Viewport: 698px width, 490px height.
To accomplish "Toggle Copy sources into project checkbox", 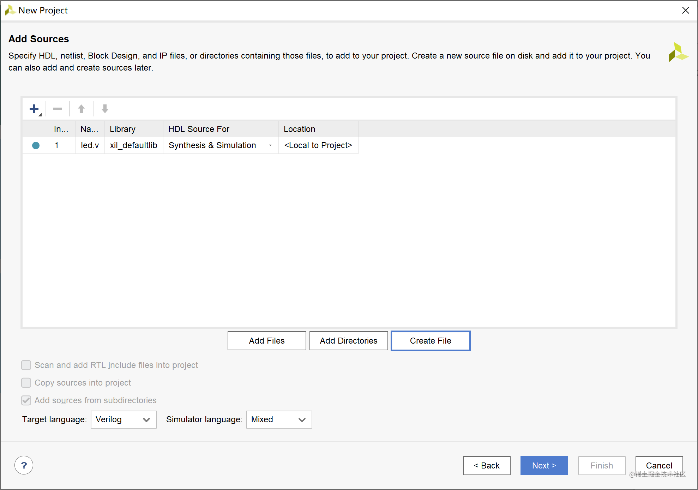I will [26, 383].
